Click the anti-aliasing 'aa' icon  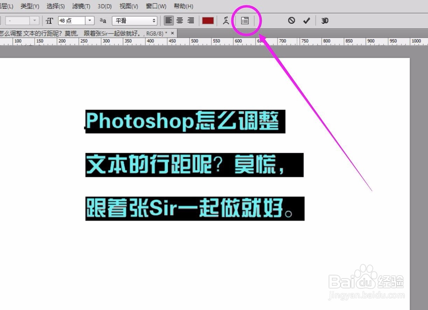103,21
